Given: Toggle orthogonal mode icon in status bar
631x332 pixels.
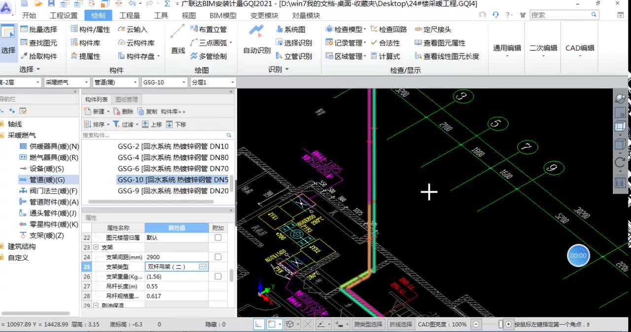Looking at the screenshot, I should tap(259, 324).
